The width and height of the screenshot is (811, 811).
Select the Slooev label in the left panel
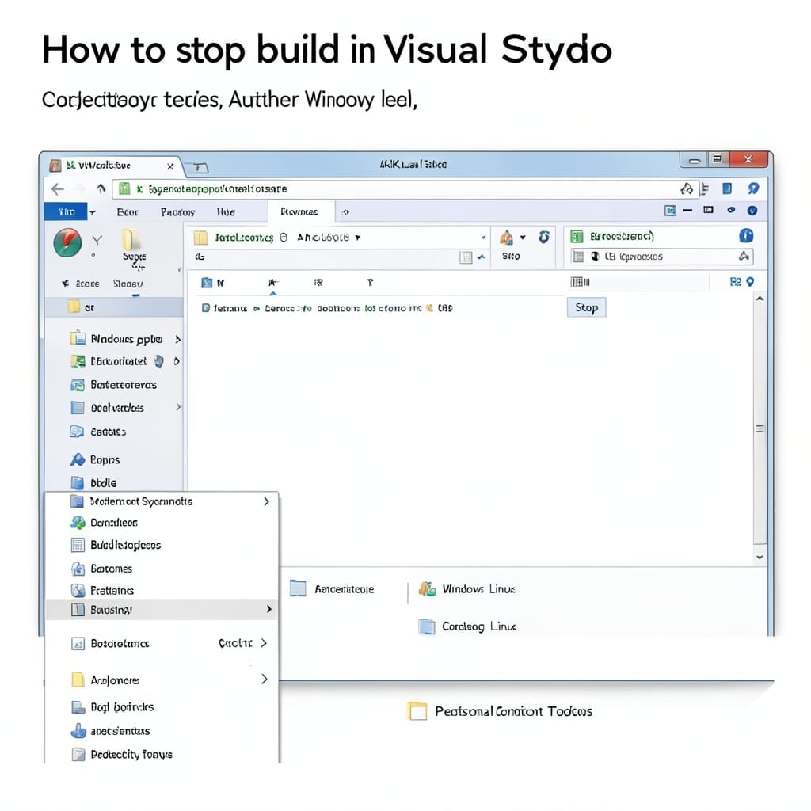pyautogui.click(x=128, y=284)
